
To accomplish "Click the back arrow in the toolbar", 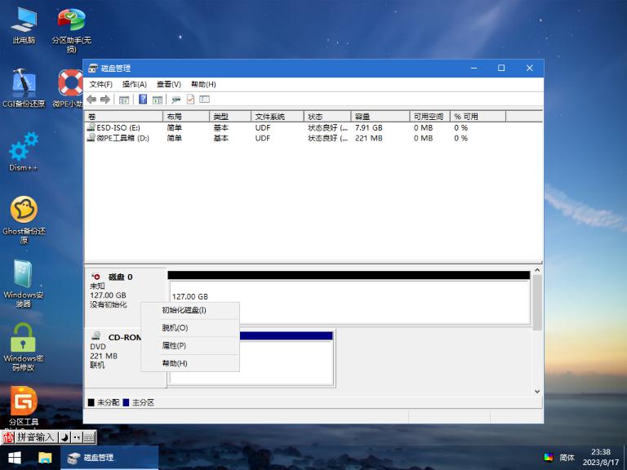I will (x=91, y=99).
